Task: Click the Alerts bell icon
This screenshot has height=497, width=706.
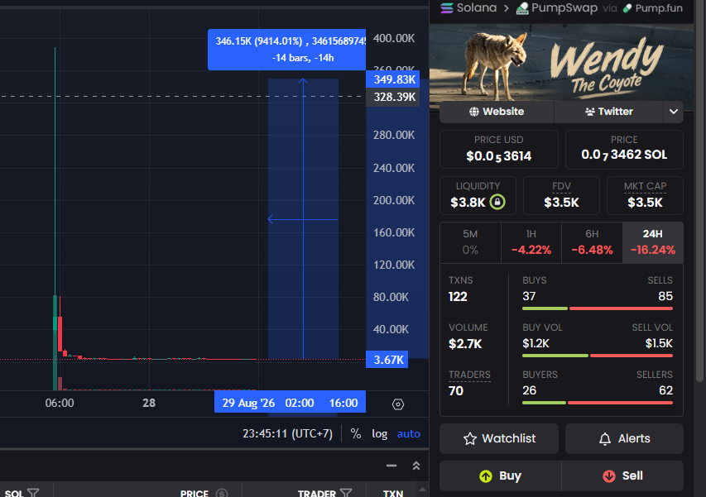Action: click(x=605, y=438)
